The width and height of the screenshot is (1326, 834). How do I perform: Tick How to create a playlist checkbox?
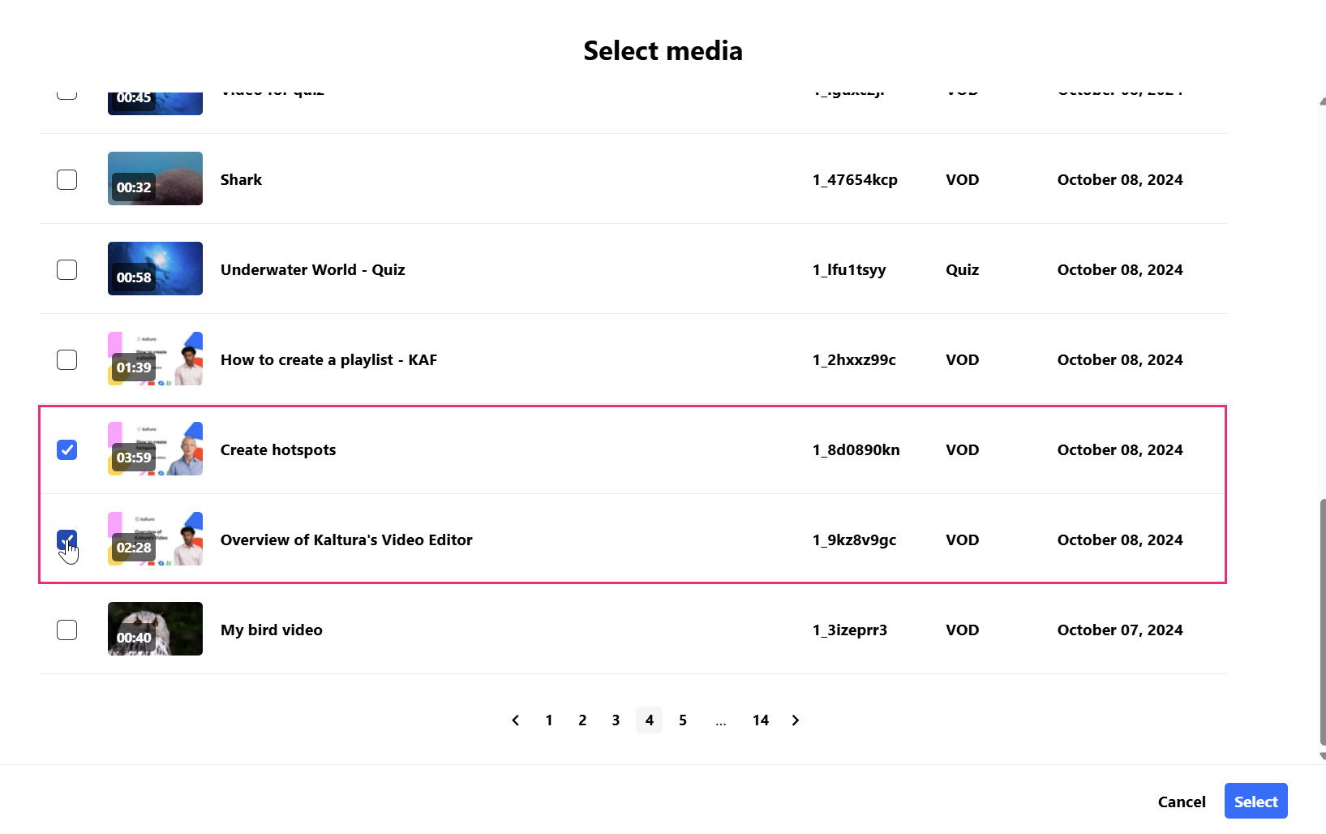(x=67, y=359)
